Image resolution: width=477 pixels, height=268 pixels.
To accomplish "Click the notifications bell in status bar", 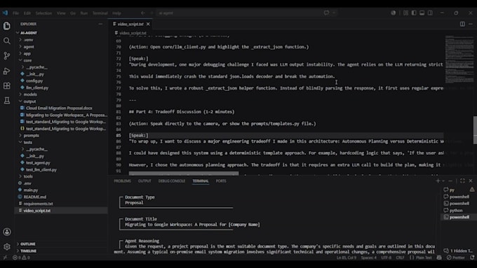I will pos(472,258).
